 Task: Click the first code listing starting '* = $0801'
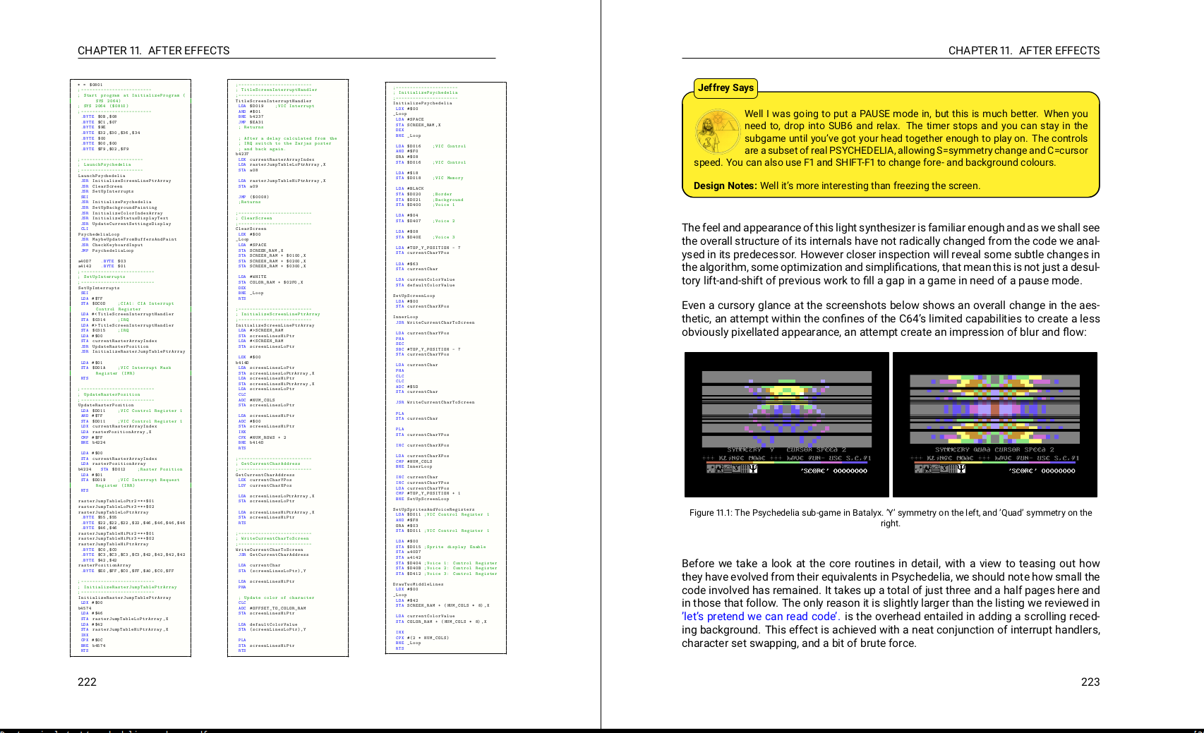click(131, 368)
